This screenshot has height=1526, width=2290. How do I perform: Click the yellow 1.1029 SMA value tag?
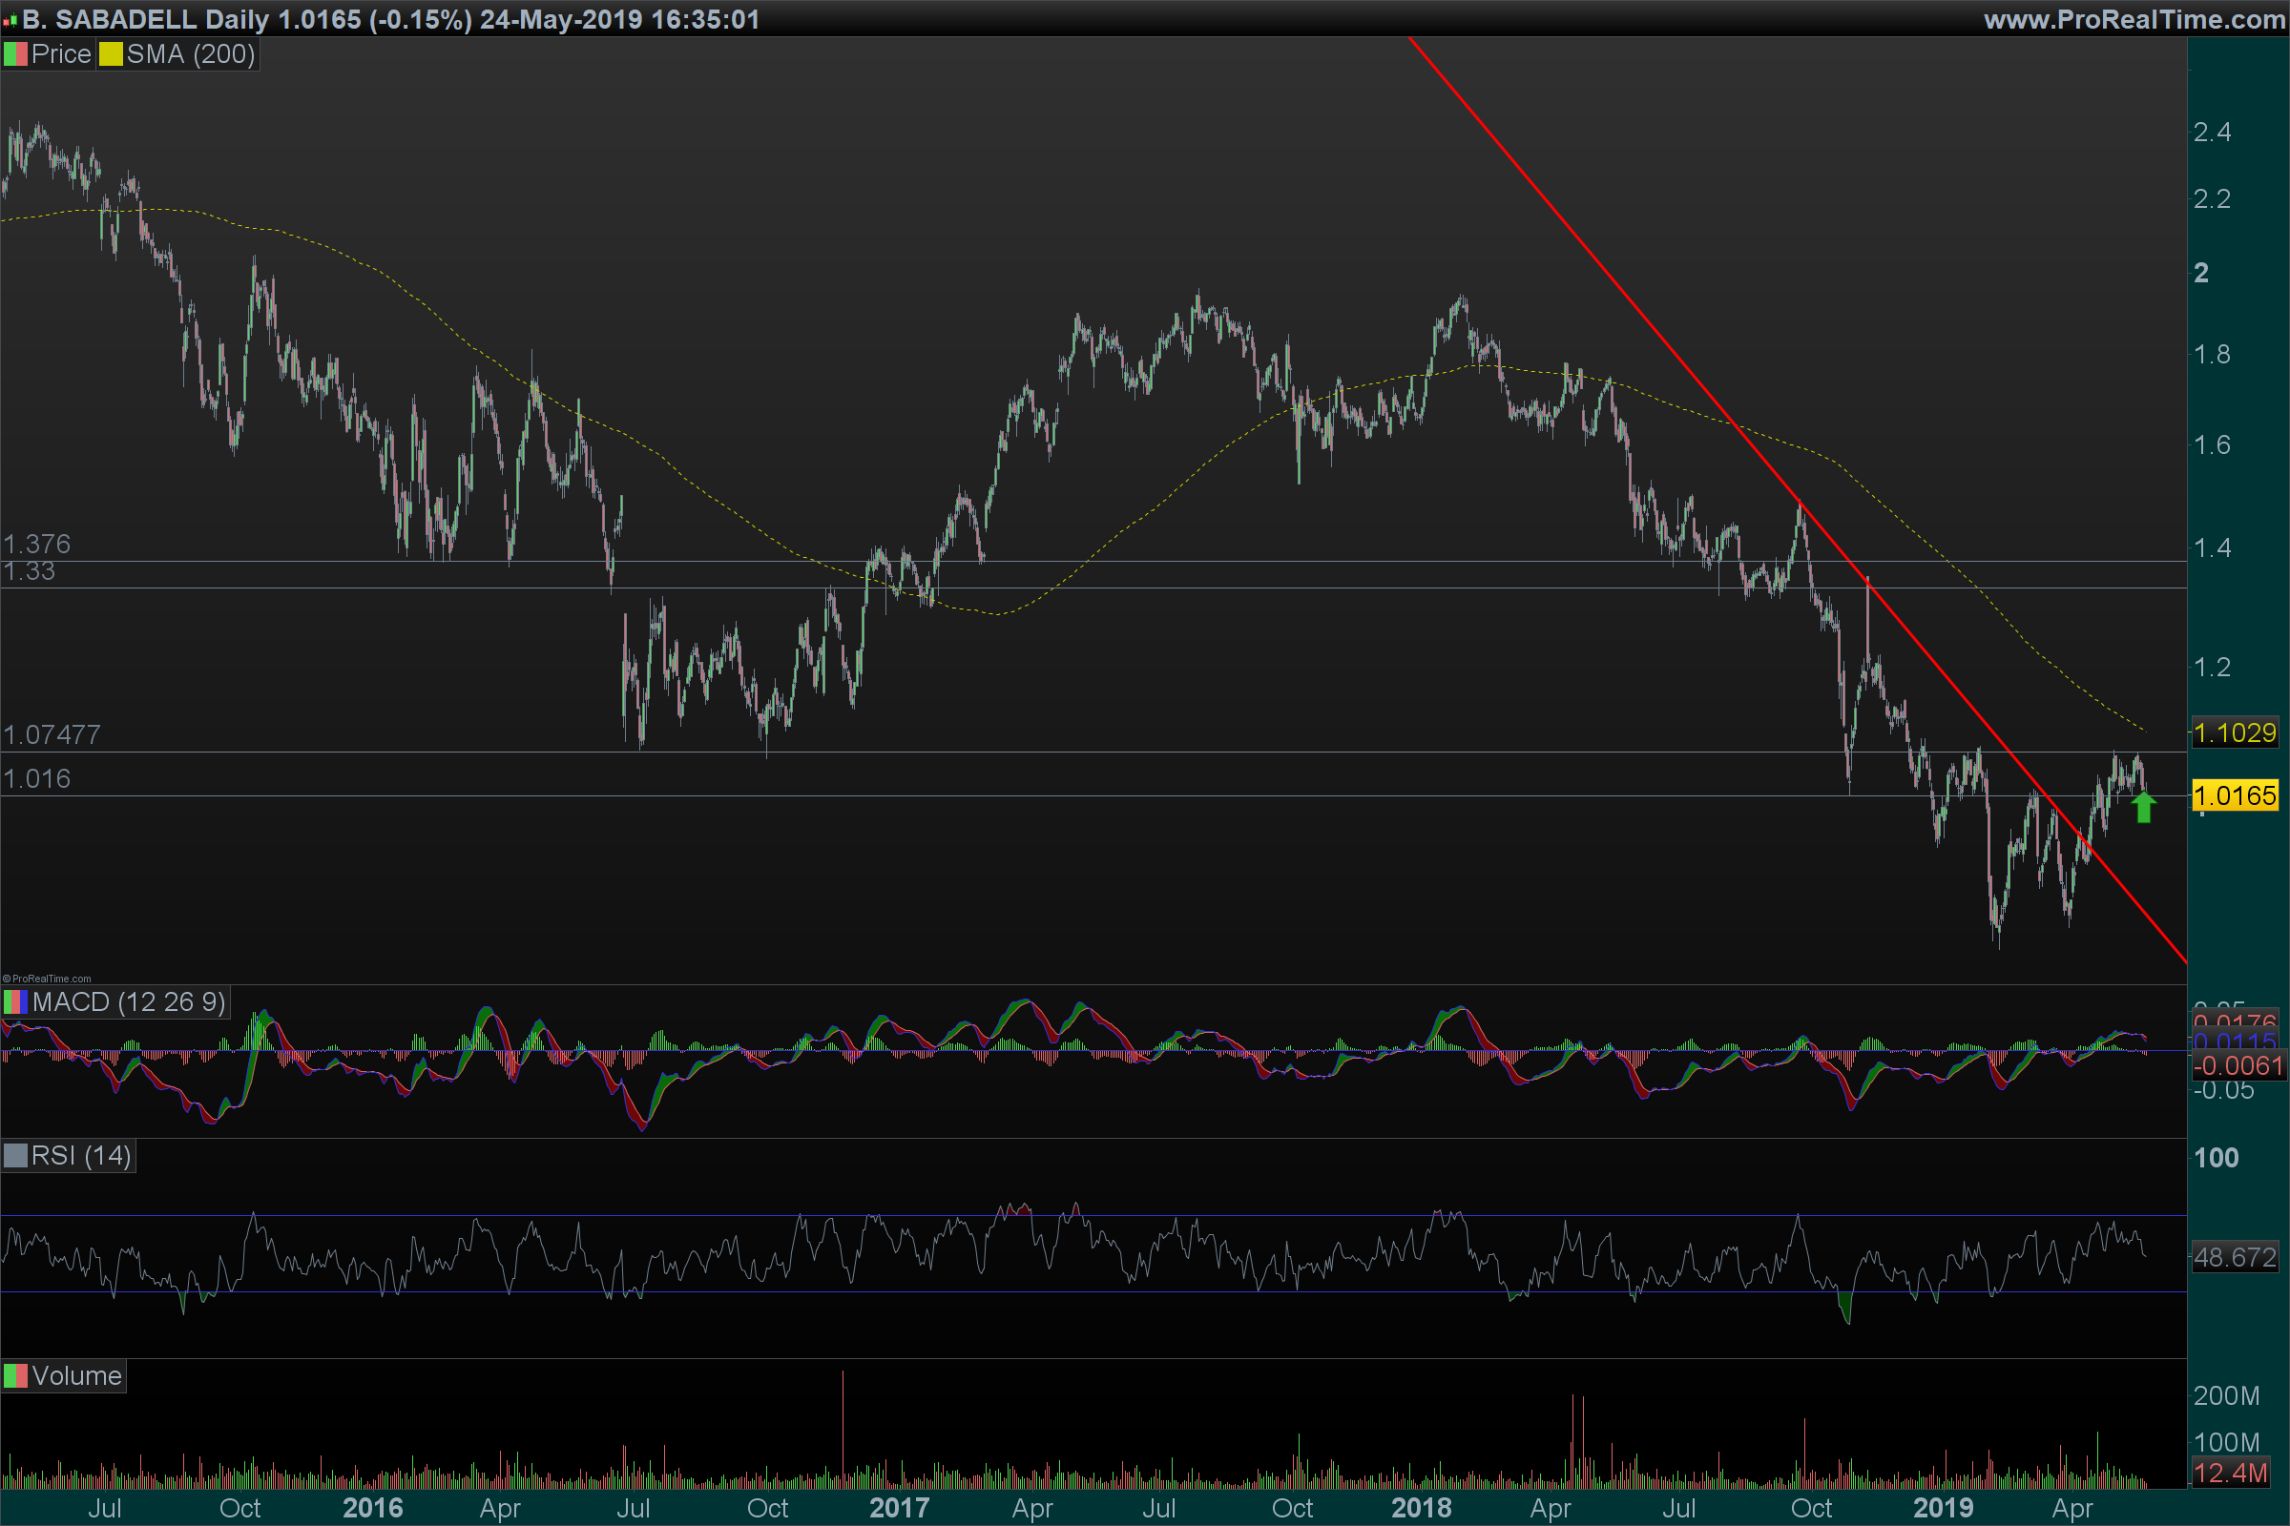(2235, 732)
